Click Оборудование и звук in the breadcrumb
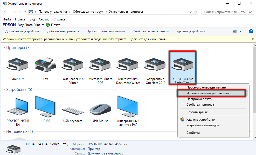 point(88,12)
